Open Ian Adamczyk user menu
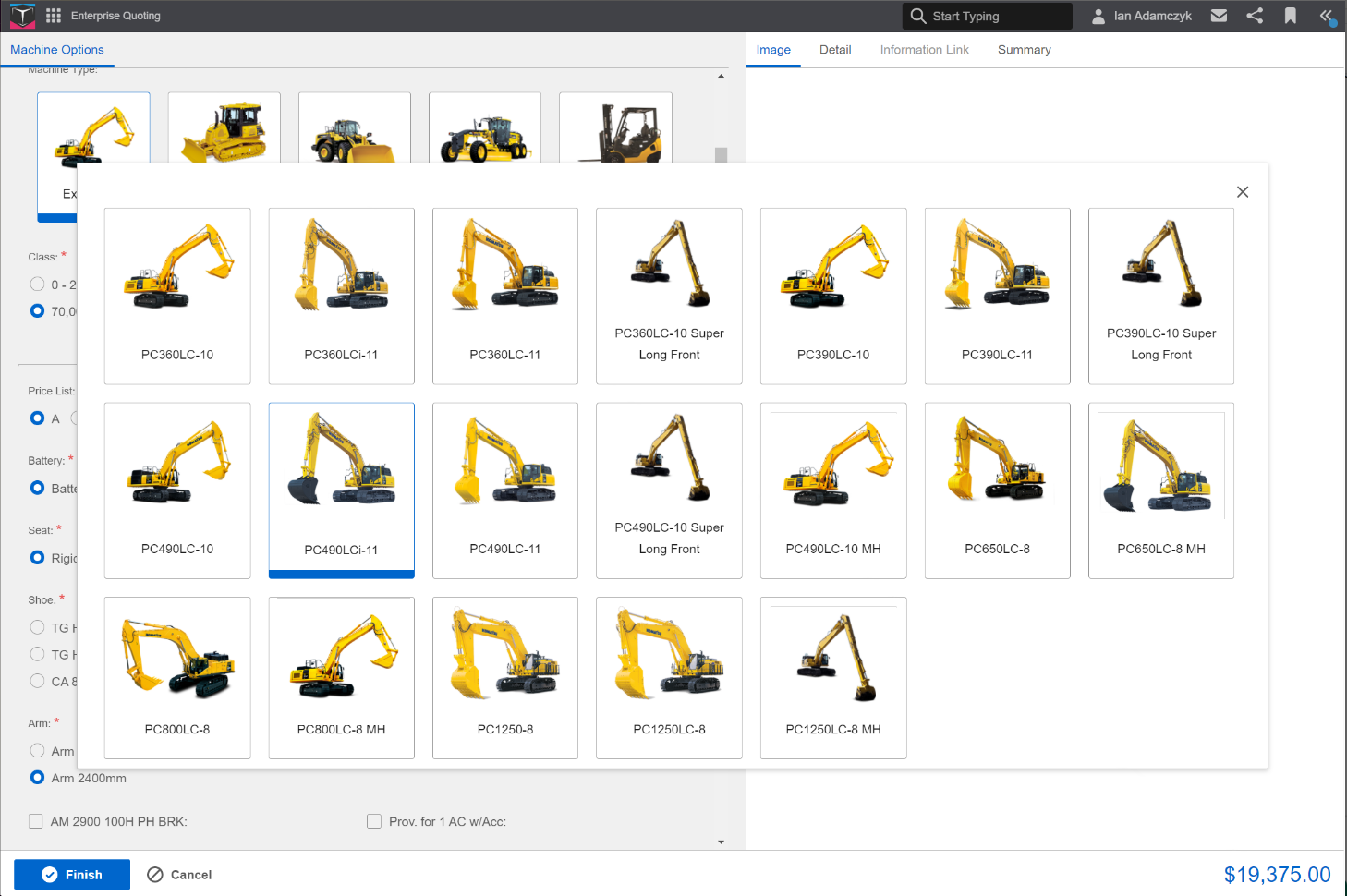Viewport: 1347px width, 896px height. point(1142,16)
